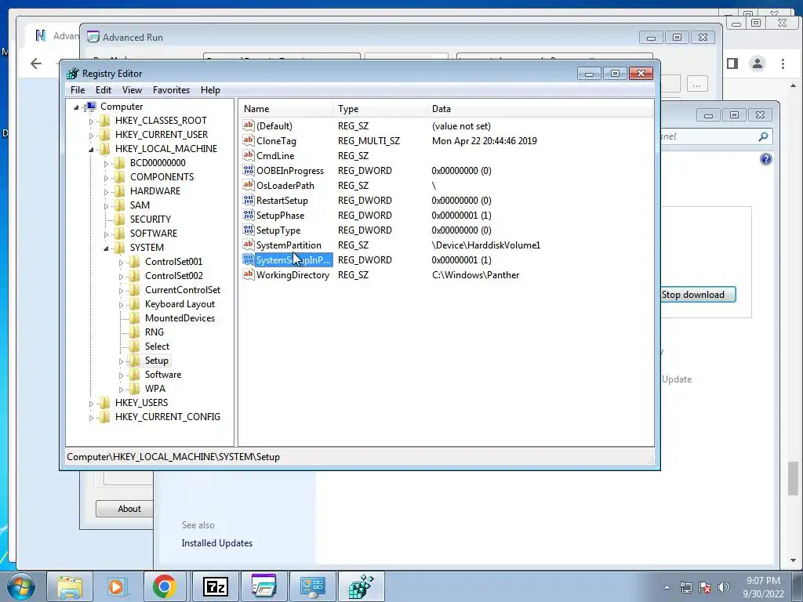Sort values by the Type column header

coord(380,109)
